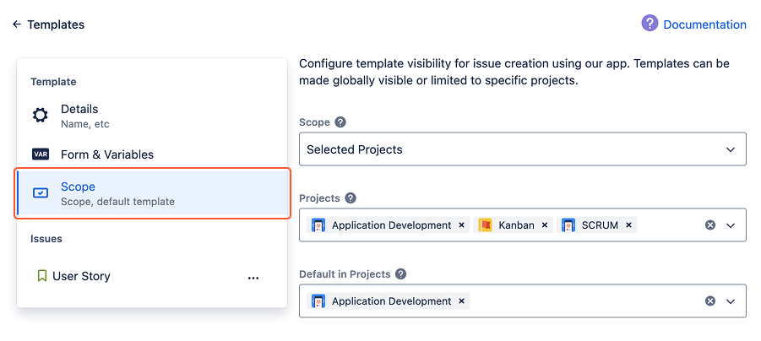The width and height of the screenshot is (761, 341).
Task: Click the help icon beside Projects label
Action: coord(351,198)
